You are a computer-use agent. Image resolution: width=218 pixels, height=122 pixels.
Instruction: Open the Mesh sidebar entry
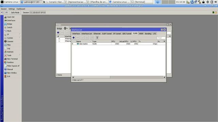[x=9, y=31]
